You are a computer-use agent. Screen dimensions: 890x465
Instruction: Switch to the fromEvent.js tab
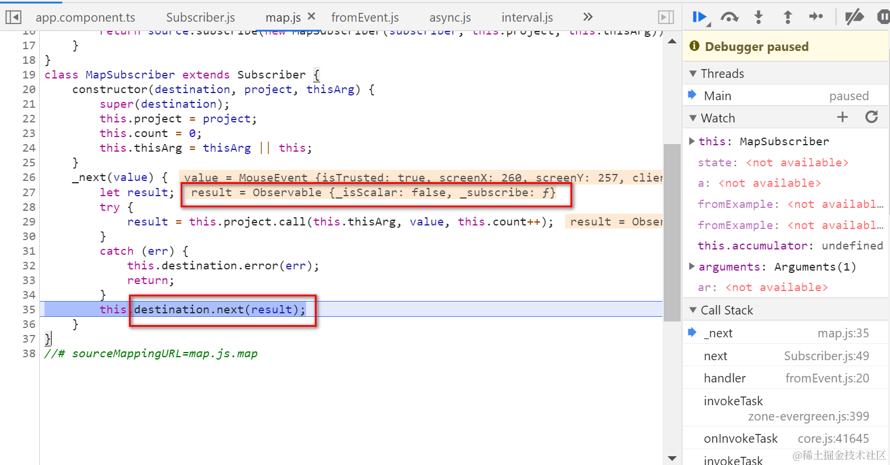[365, 18]
